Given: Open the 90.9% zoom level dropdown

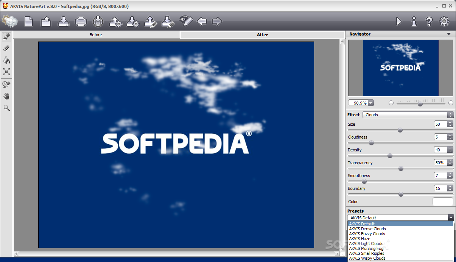Looking at the screenshot, I should click(x=370, y=103).
